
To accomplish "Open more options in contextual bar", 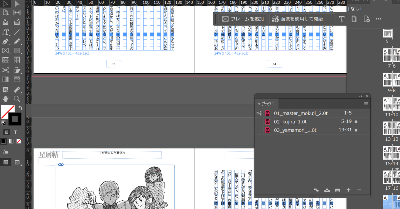I will tap(378, 19).
